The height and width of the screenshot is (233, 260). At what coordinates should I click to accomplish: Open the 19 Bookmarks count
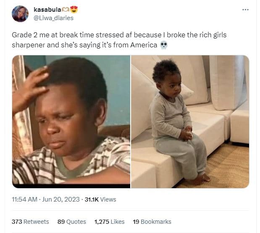tap(152, 222)
